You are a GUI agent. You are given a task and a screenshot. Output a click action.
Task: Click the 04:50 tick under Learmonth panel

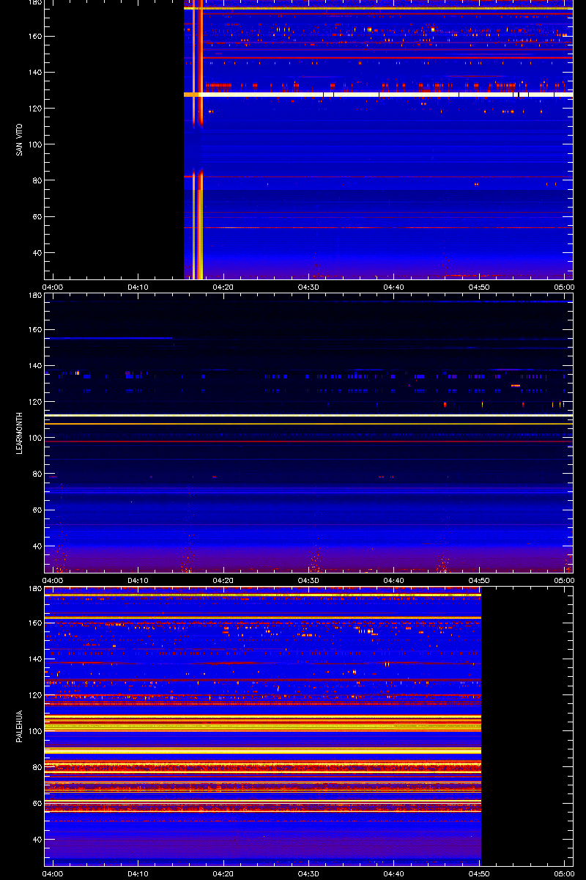479,580
